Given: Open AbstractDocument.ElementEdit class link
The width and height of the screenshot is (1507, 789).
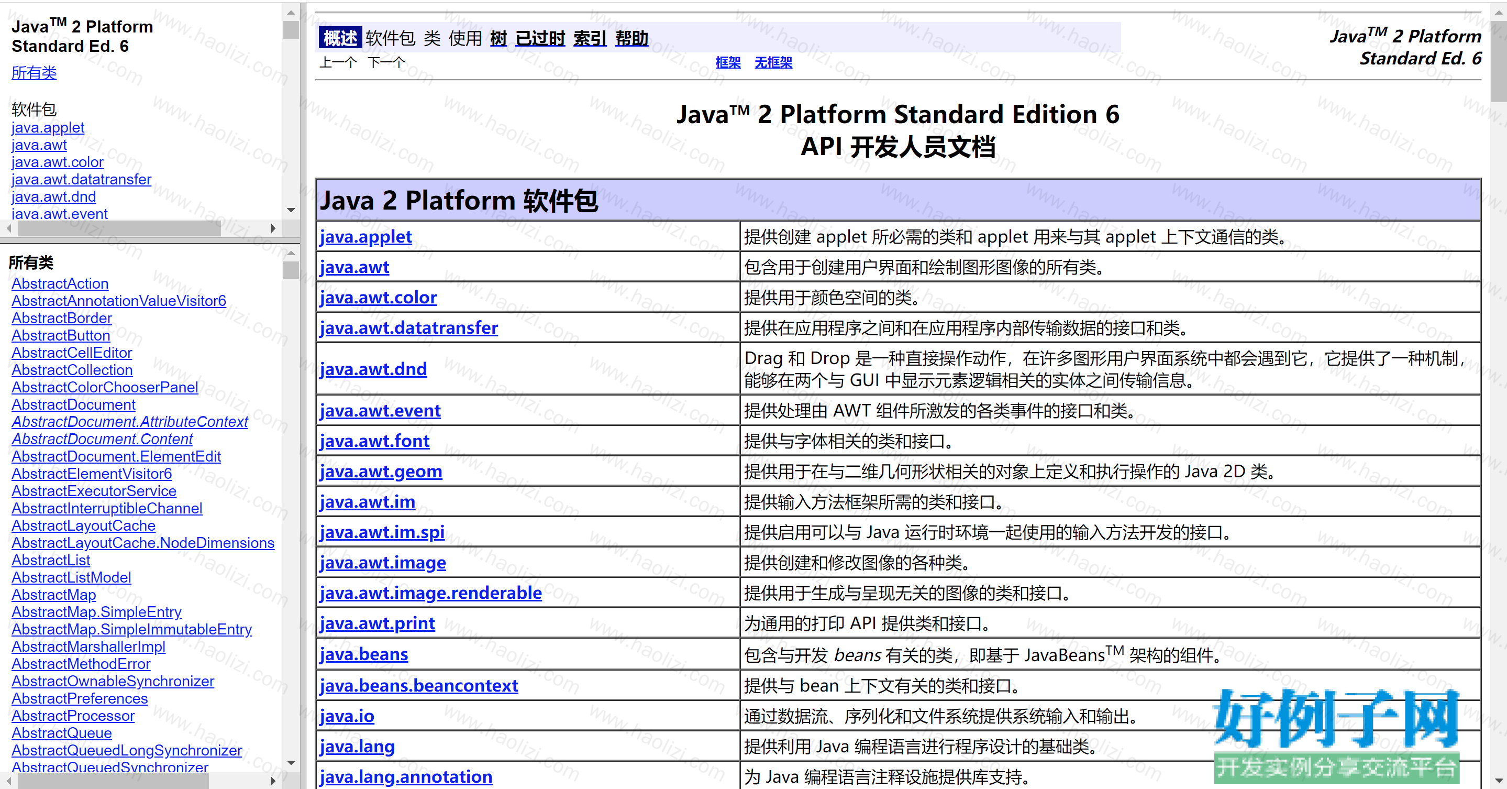Looking at the screenshot, I should pos(116,456).
